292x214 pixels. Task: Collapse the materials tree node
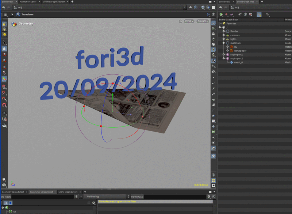[223, 43]
